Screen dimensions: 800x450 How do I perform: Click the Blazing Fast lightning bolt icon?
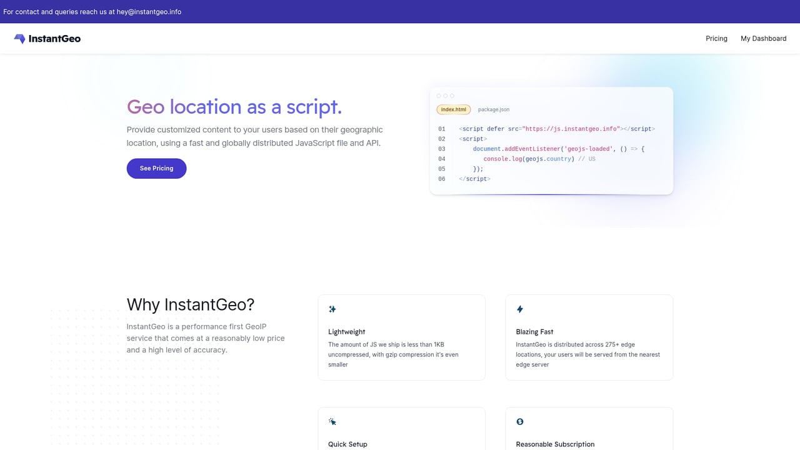click(x=519, y=309)
